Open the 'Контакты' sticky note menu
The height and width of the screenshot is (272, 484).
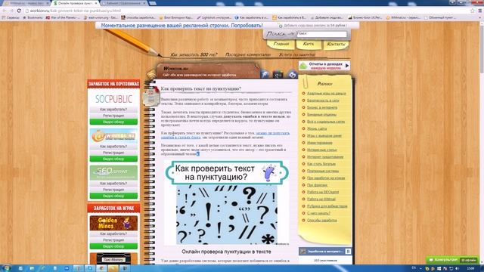pos(336,45)
